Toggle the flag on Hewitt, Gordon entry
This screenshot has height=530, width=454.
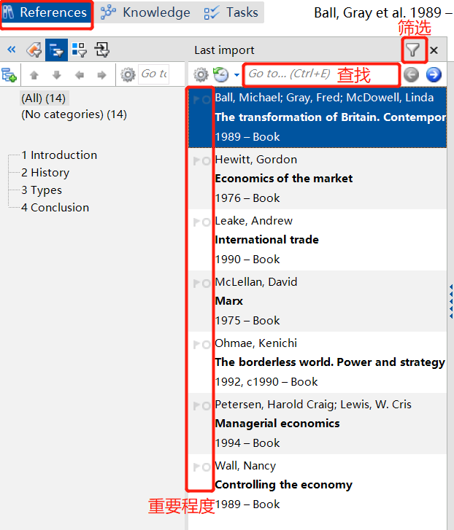point(196,160)
